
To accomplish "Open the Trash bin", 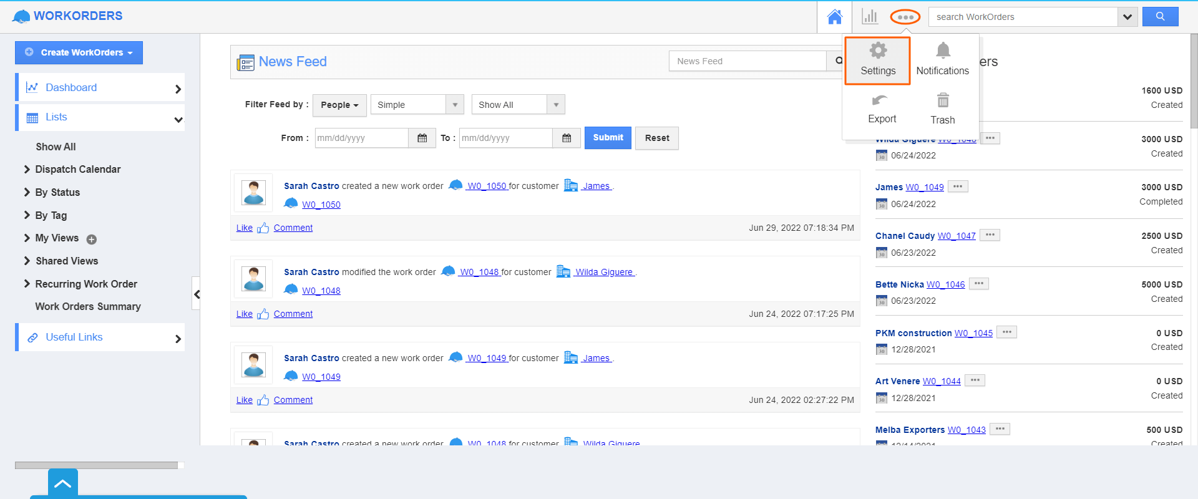I will 942,101.
